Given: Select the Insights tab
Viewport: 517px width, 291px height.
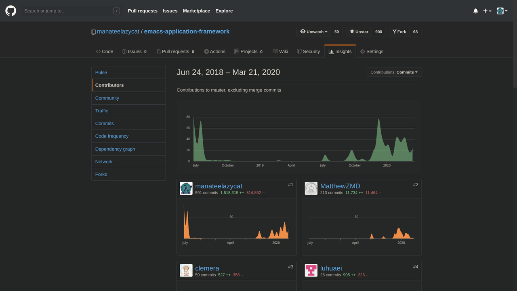Looking at the screenshot, I should click(x=340, y=51).
